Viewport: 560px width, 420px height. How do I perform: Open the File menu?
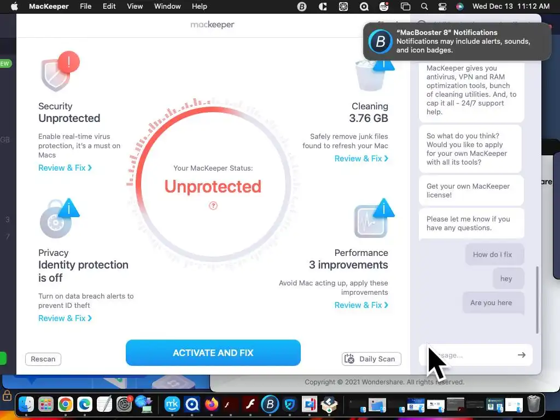86,7
